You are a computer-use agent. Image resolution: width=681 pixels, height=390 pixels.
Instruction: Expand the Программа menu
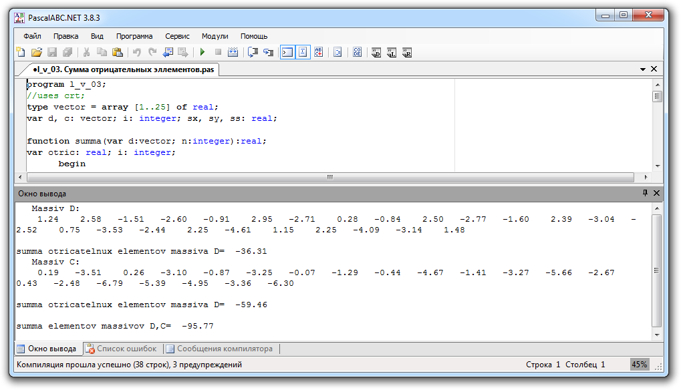134,36
